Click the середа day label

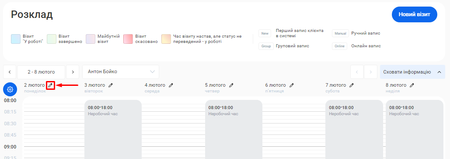click(152, 91)
